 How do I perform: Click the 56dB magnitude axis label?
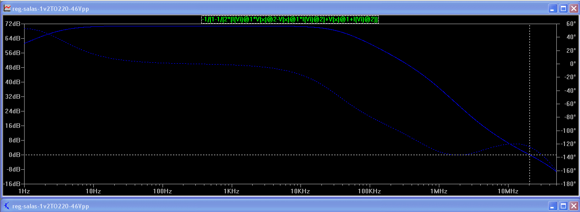pyautogui.click(x=13, y=53)
